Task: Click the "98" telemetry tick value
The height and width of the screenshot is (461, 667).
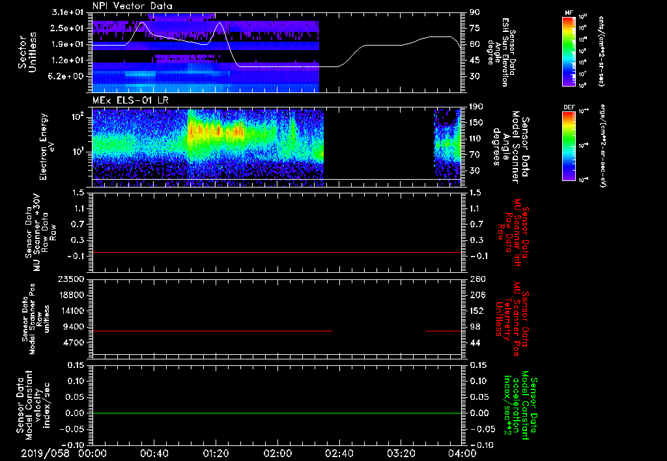Action: 474,327
